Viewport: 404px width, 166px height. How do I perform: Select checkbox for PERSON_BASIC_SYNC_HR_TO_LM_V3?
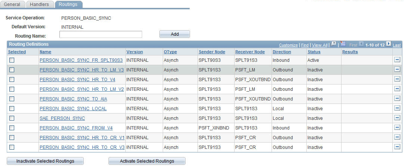12,70
